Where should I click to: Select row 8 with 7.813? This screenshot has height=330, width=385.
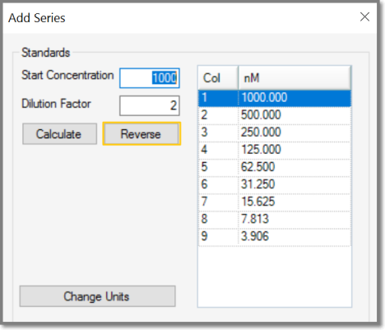pos(275,219)
